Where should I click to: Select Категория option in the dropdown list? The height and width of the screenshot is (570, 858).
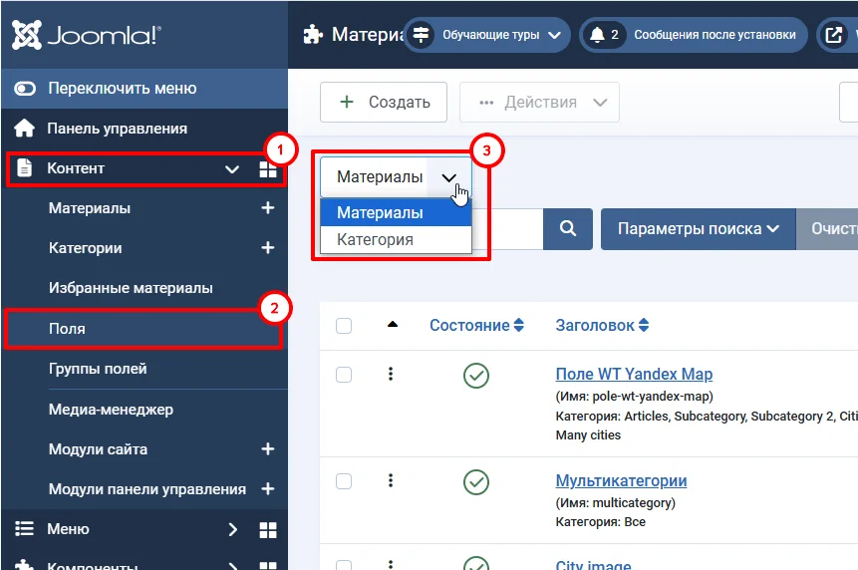[396, 239]
